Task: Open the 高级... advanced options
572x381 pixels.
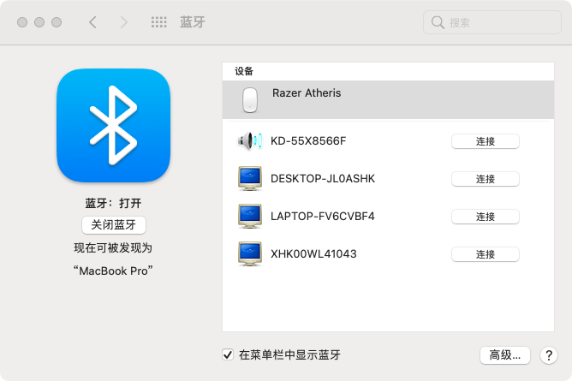Action: 505,354
